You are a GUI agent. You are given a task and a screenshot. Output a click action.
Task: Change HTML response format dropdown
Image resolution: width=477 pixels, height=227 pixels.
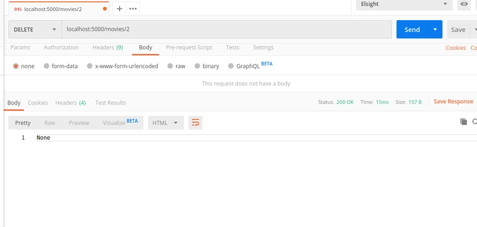click(166, 123)
